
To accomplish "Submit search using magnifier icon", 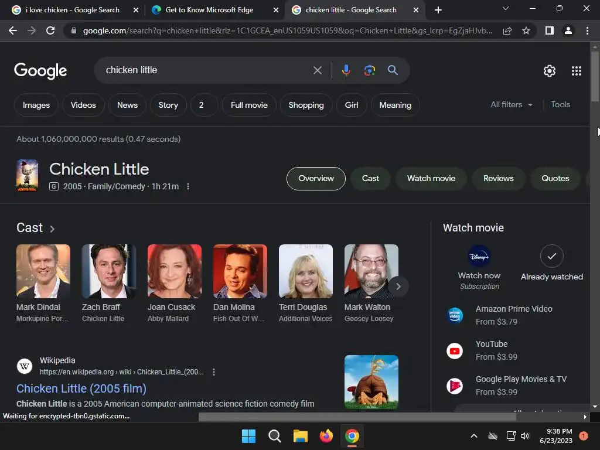I will coord(393,70).
